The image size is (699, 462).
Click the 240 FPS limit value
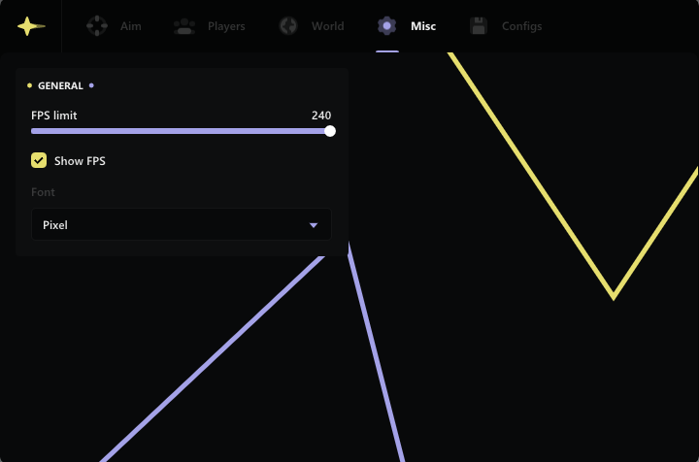pyautogui.click(x=321, y=115)
